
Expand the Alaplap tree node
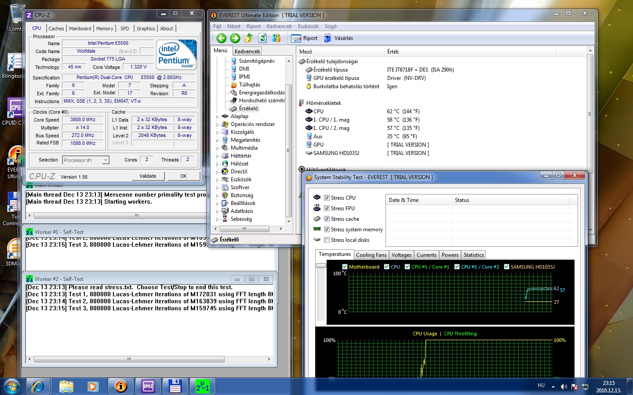pyautogui.click(x=217, y=117)
